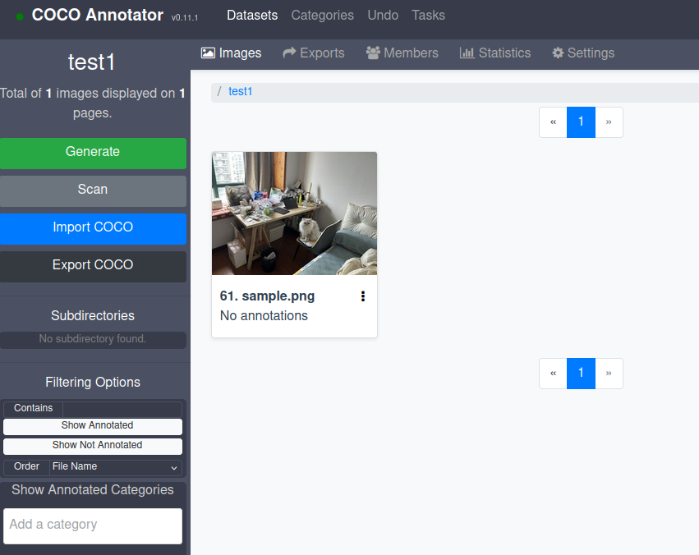This screenshot has height=555, width=699.
Task: Click the Scan button
Action: tap(93, 191)
